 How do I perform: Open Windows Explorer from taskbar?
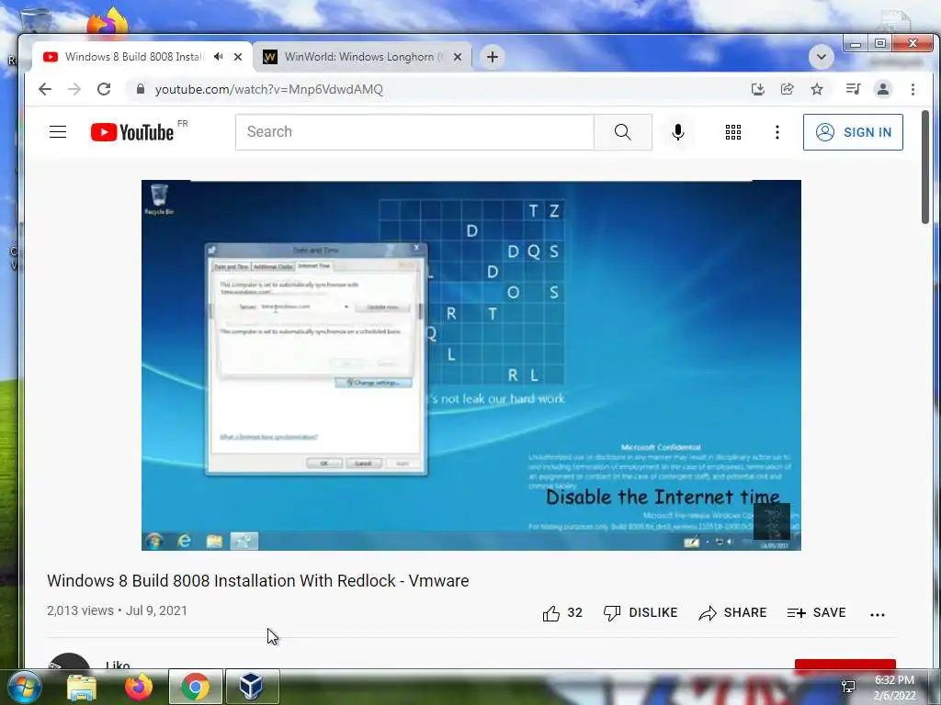click(82, 687)
